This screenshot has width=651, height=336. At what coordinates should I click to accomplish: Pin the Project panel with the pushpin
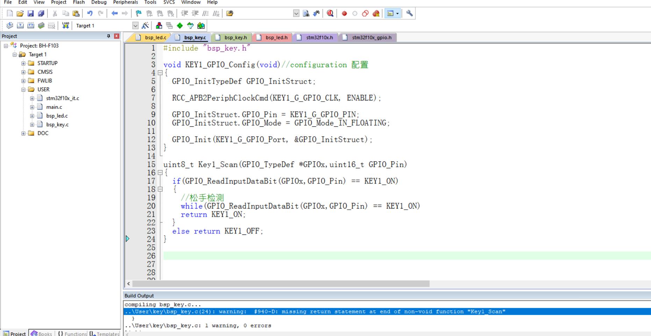click(108, 36)
